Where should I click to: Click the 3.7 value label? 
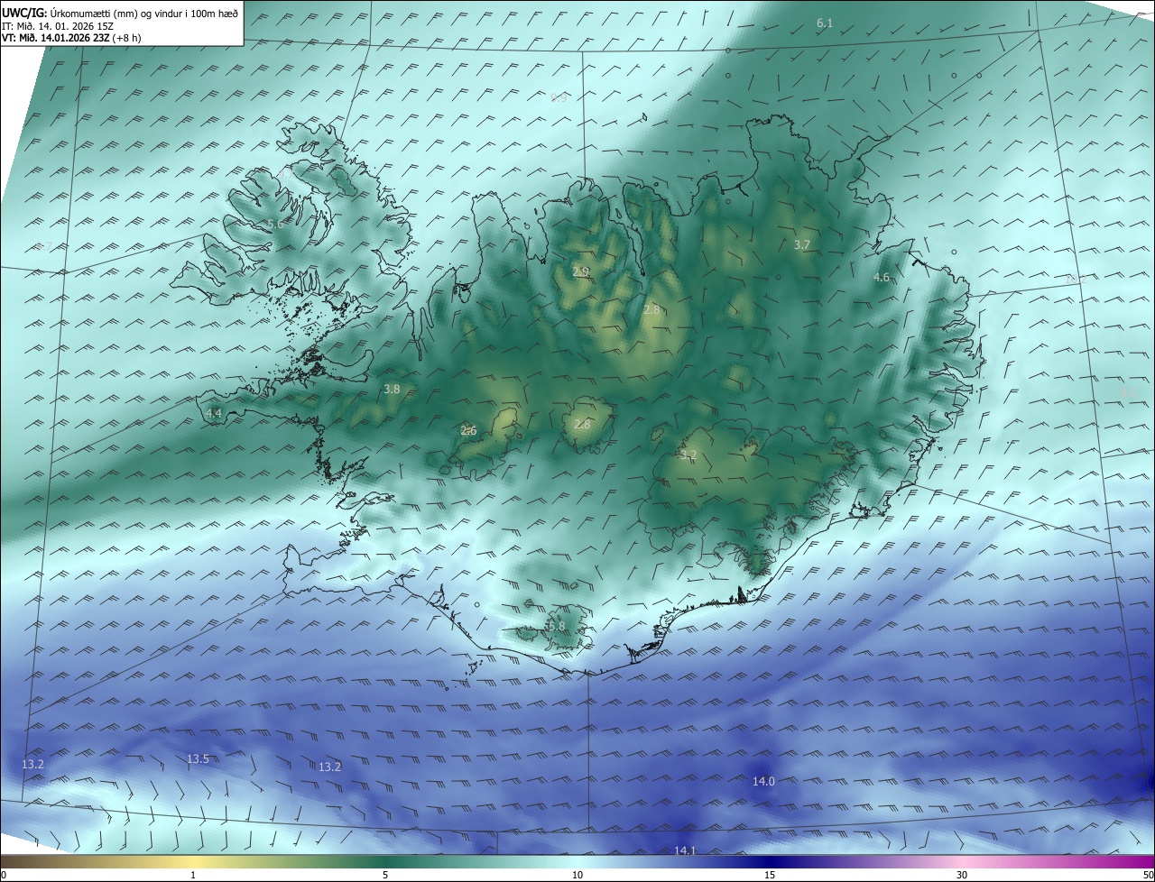pos(802,244)
